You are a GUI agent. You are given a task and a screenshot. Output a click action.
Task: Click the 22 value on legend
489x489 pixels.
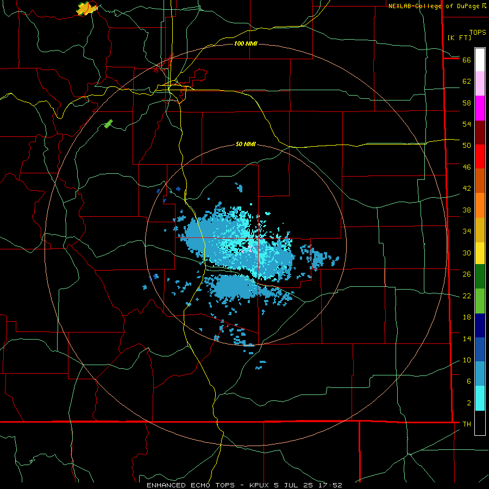coord(467,296)
